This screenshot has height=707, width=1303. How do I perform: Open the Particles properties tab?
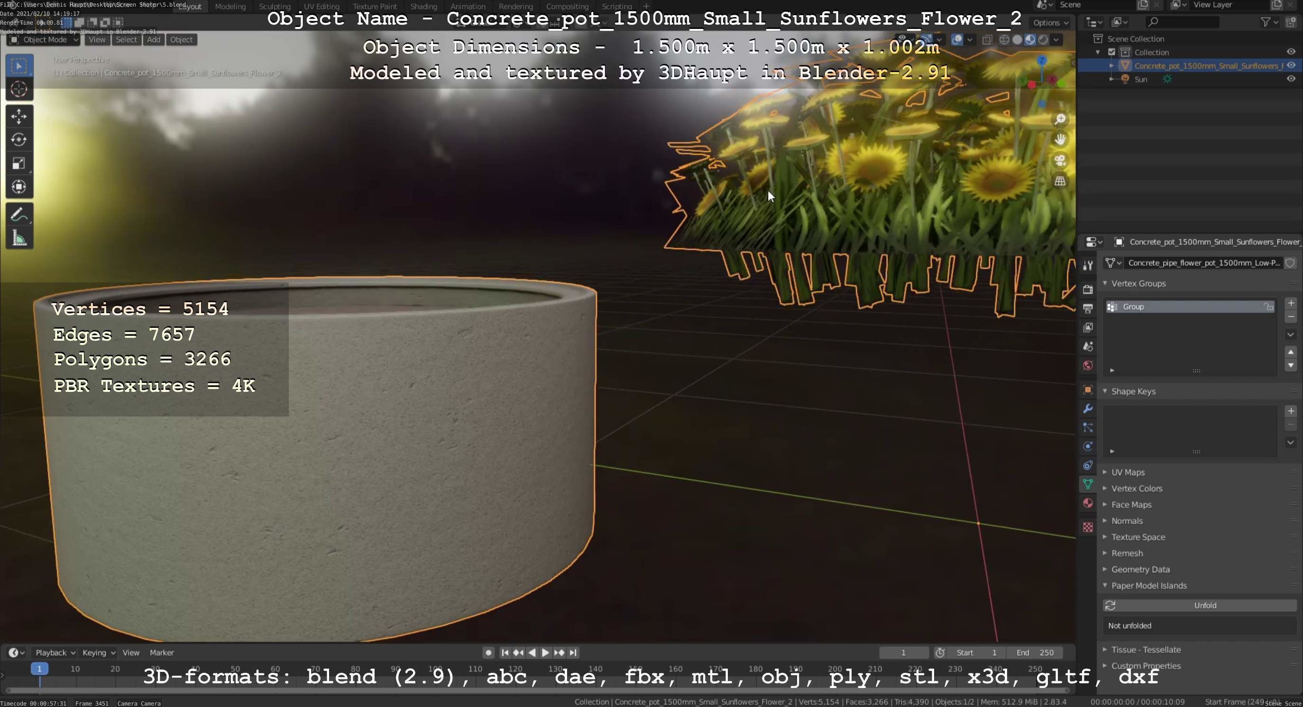[x=1088, y=427]
